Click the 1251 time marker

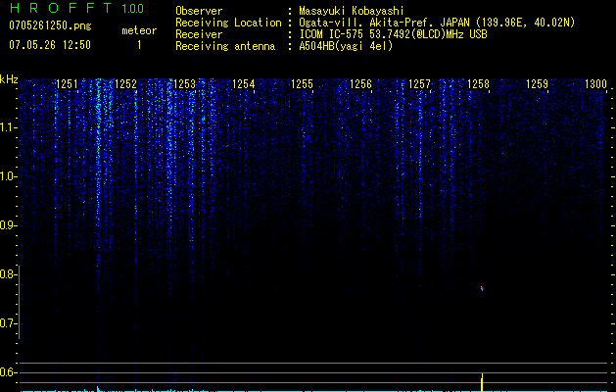click(67, 84)
